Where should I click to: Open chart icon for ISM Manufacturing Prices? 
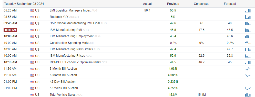click(248, 56)
